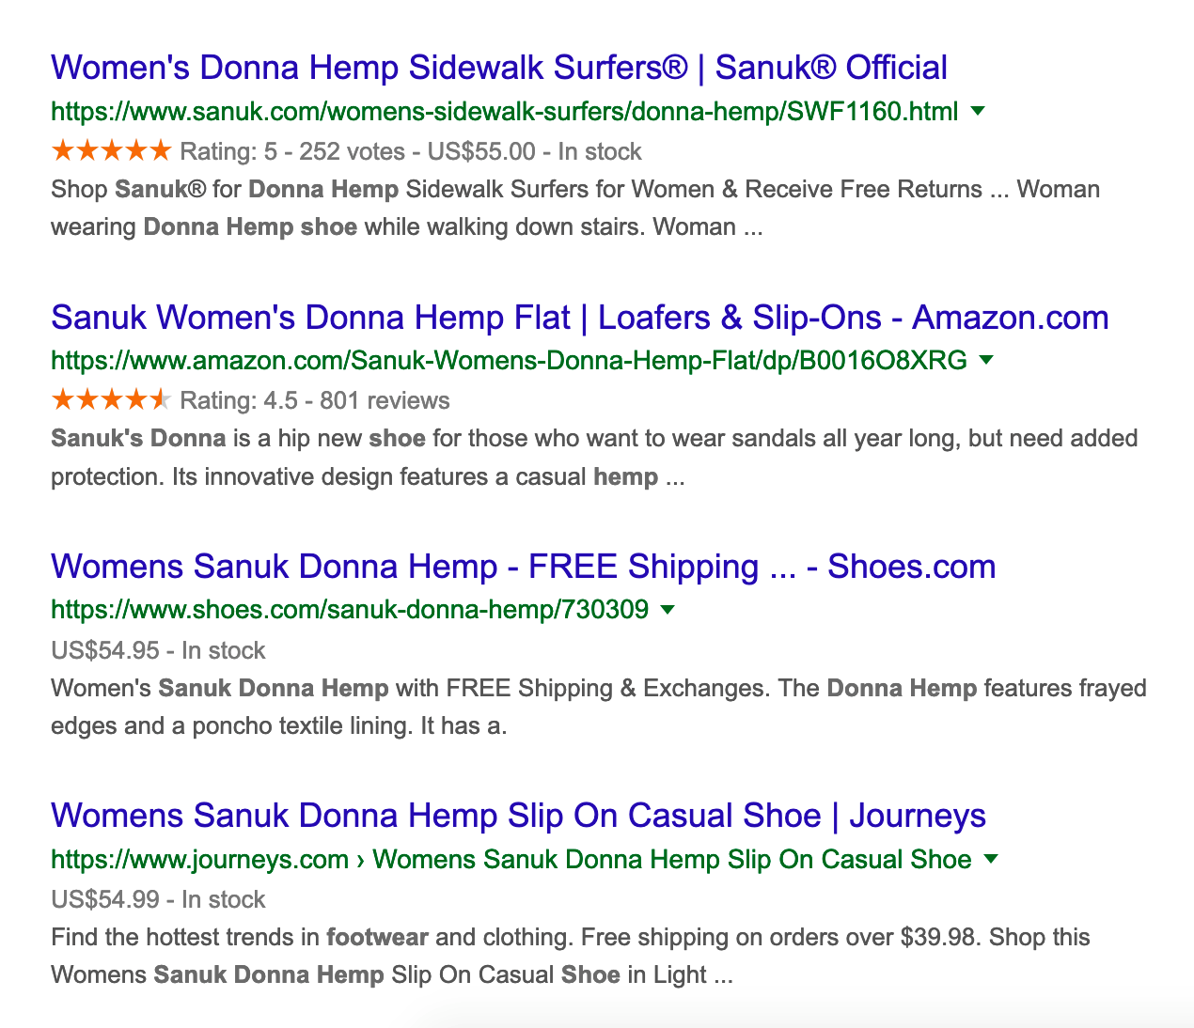Click the five-star rating icons
The width and height of the screenshot is (1194, 1028).
(x=111, y=150)
